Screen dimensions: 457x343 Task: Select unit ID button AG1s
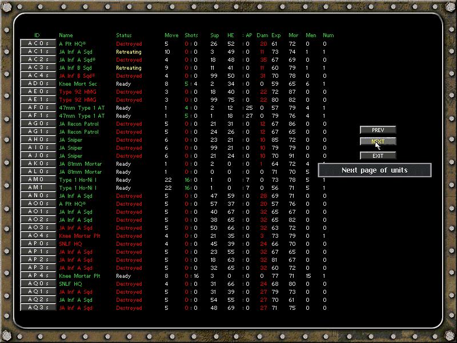pos(38,131)
